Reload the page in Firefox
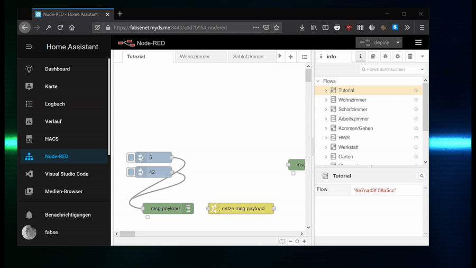The width and height of the screenshot is (476, 268). coord(60,28)
